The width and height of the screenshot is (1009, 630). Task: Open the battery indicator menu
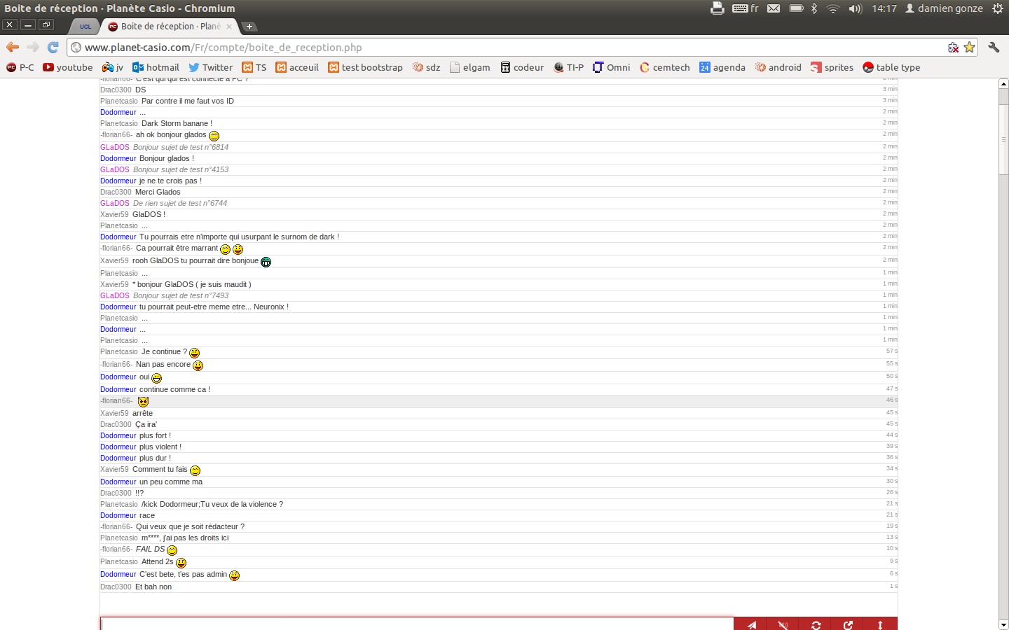click(x=796, y=8)
